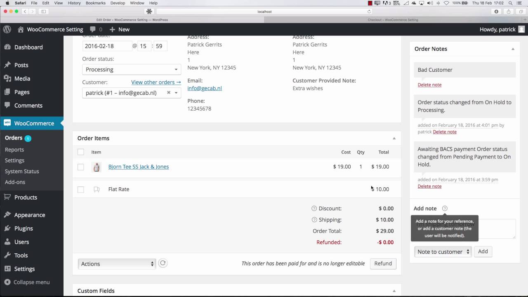Clear the selected customer with the x
The height and width of the screenshot is (297, 528).
(168, 92)
